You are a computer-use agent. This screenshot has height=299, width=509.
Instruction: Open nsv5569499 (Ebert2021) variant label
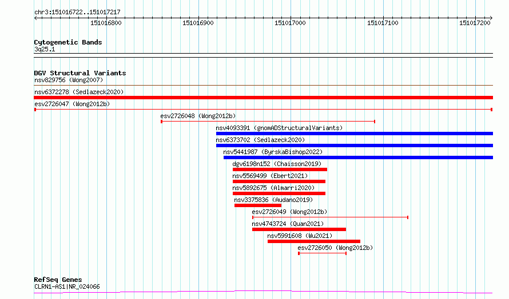(x=270, y=176)
